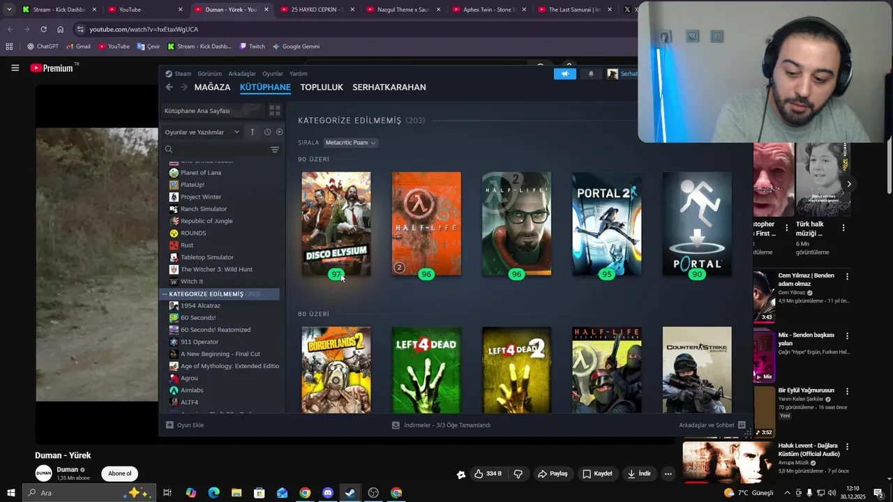Switch to the TOPLULUK tab
This screenshot has width=893, height=502.
click(322, 87)
